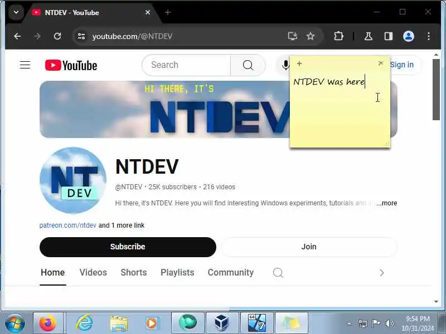Click the voice search microphone
Image resolution: width=446 pixels, height=334 pixels.
[285, 65]
